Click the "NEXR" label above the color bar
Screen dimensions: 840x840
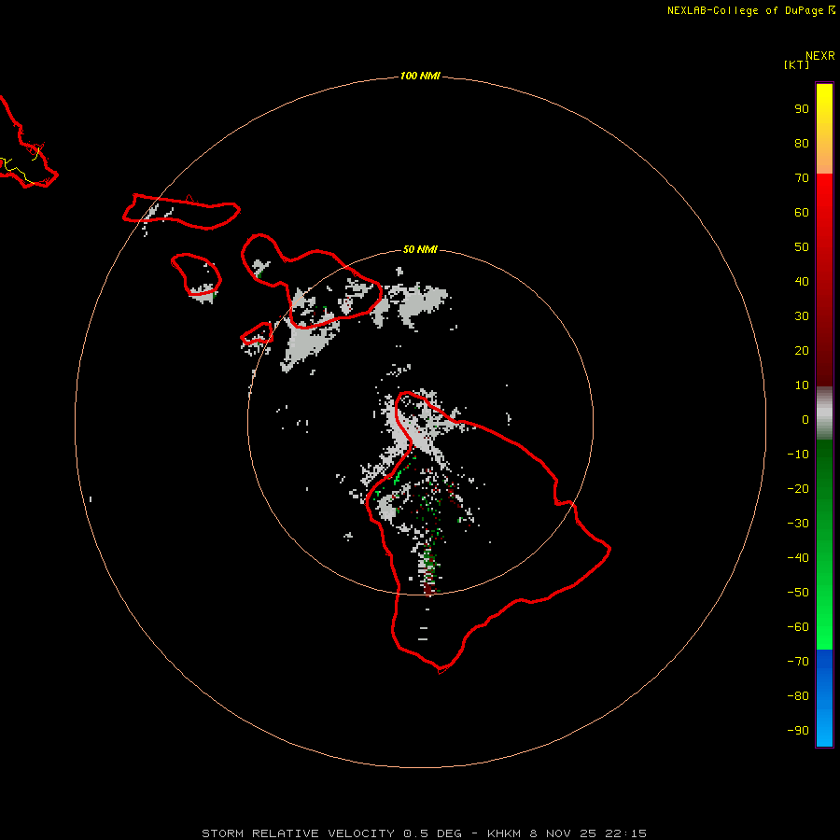point(820,56)
